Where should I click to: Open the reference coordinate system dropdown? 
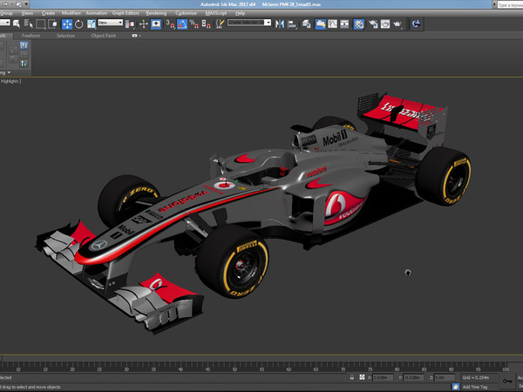(111, 23)
